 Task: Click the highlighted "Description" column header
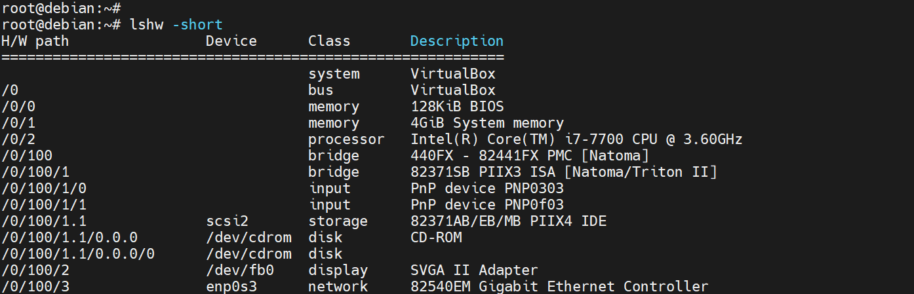tap(456, 41)
